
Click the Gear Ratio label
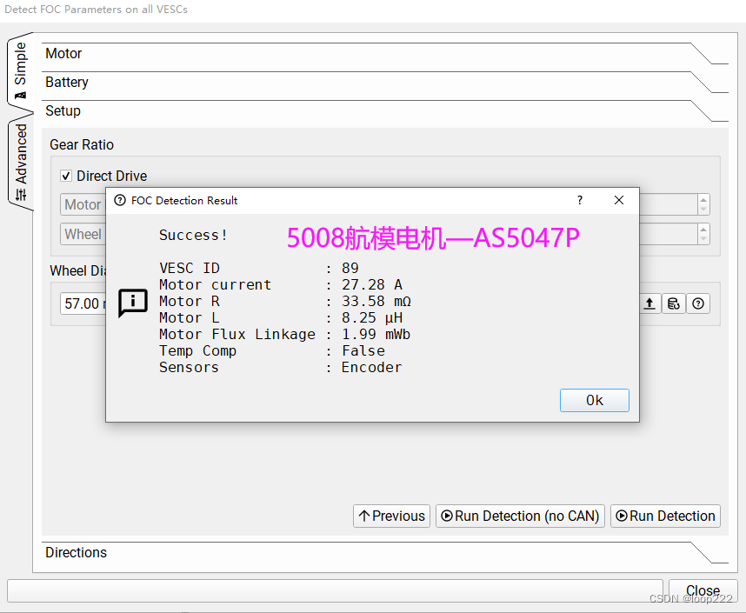[x=82, y=144]
